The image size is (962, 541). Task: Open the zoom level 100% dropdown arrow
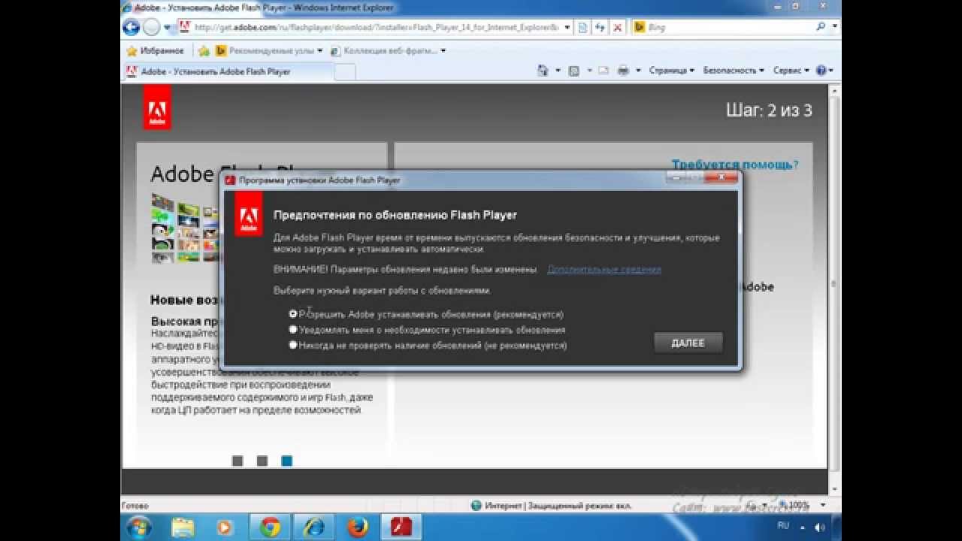[x=823, y=505]
